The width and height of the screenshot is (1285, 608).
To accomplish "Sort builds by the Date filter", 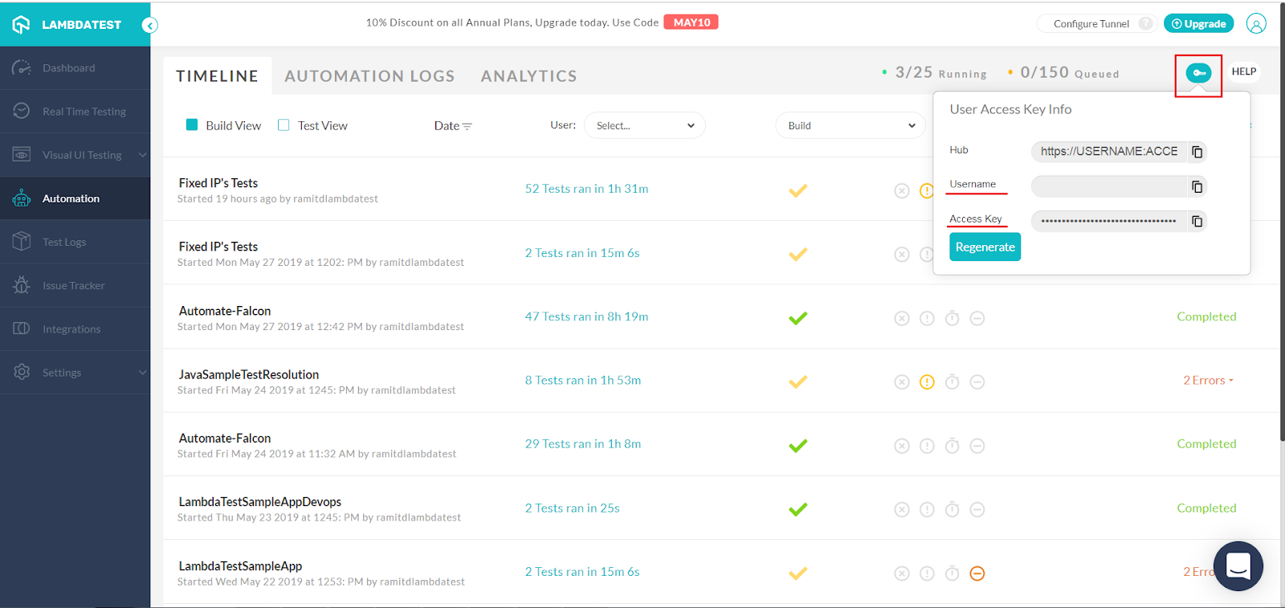I will pos(453,125).
